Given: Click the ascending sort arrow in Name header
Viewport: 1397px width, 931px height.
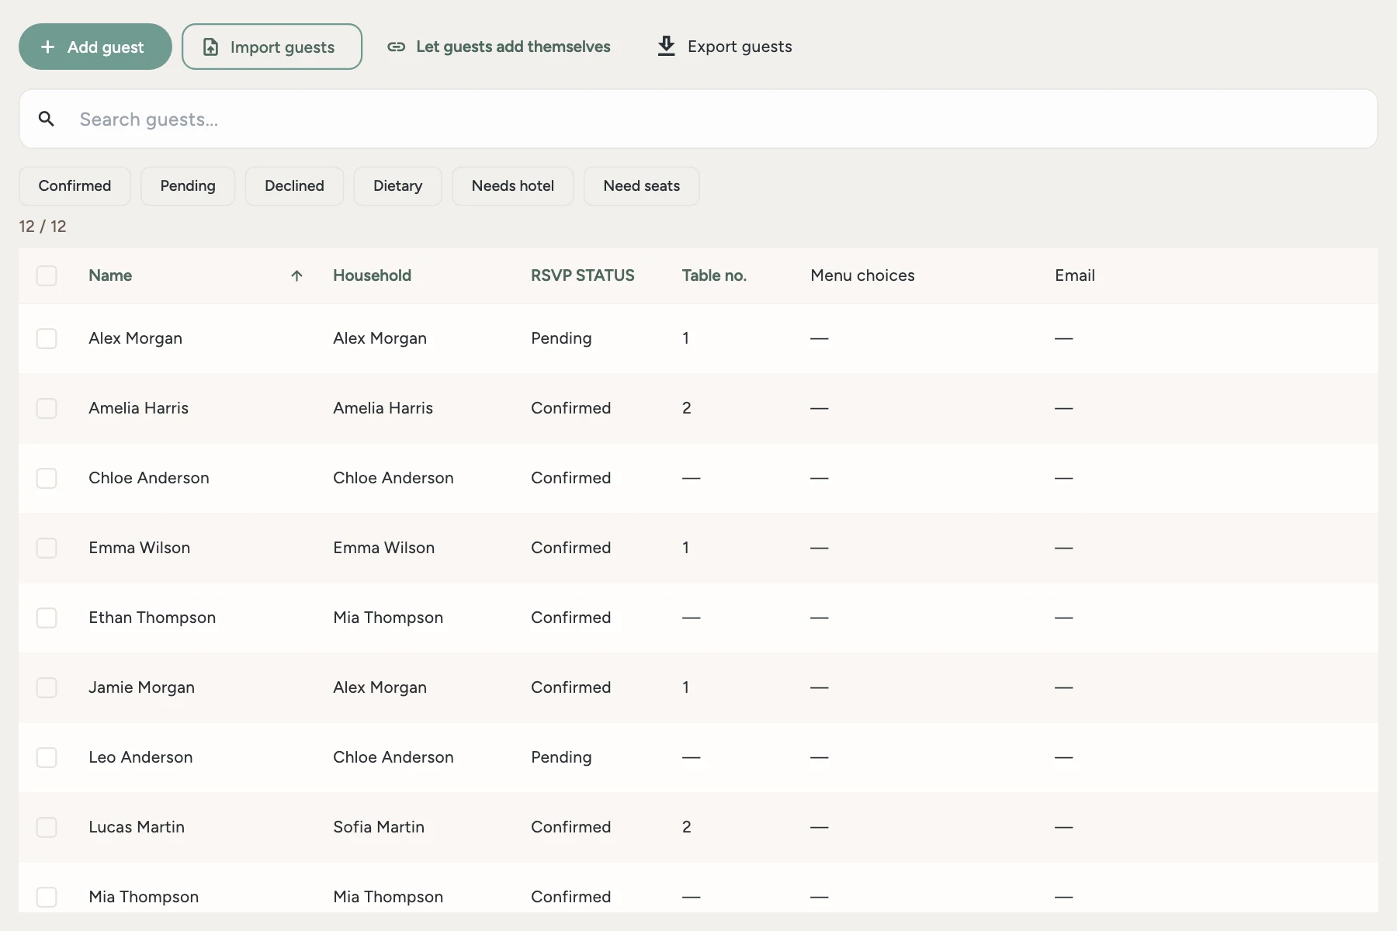Looking at the screenshot, I should 296,275.
